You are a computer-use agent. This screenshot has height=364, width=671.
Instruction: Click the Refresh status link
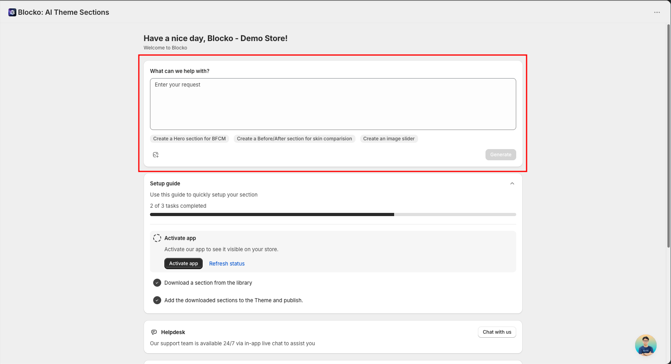click(x=227, y=264)
